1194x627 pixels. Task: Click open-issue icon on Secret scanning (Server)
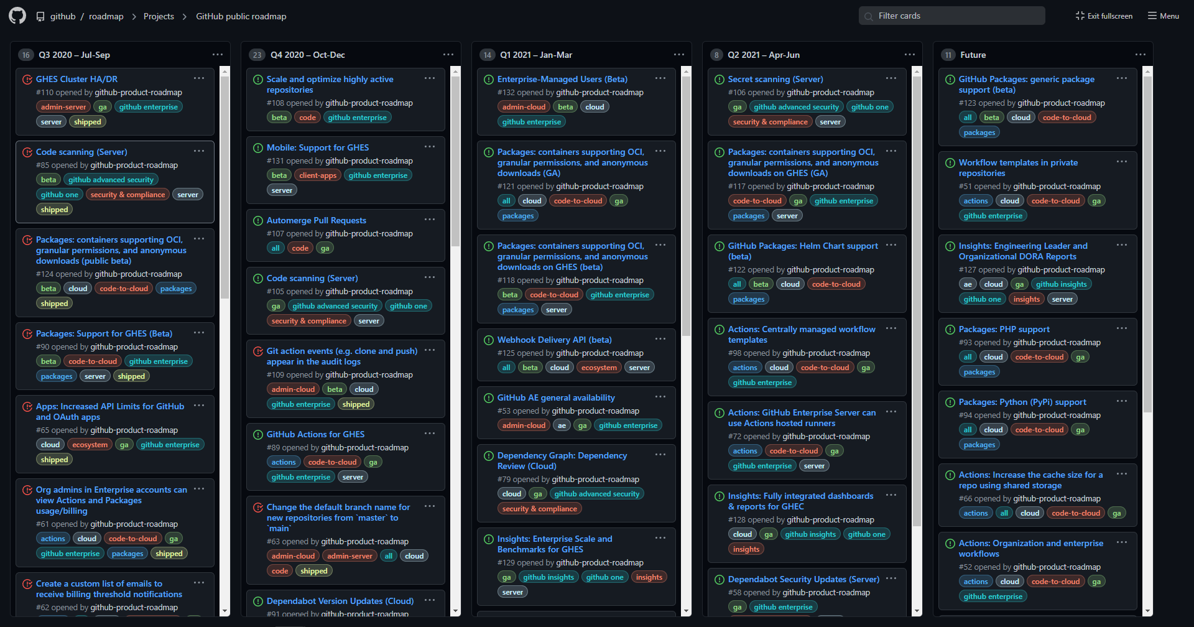[720, 80]
